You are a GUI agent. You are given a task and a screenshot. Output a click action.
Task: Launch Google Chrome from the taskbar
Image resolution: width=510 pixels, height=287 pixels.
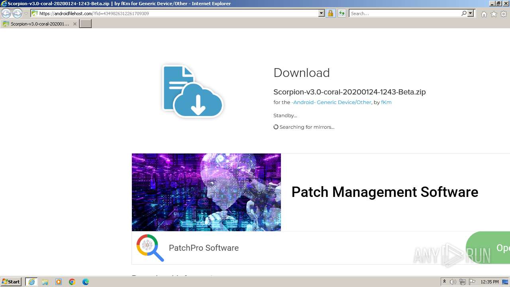pos(72,282)
